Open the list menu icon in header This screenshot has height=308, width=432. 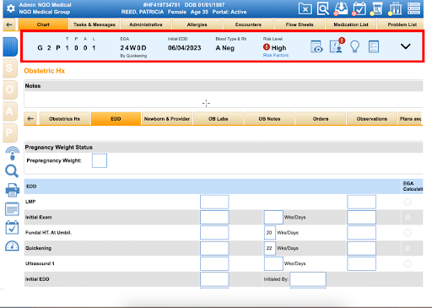click(413, 8)
